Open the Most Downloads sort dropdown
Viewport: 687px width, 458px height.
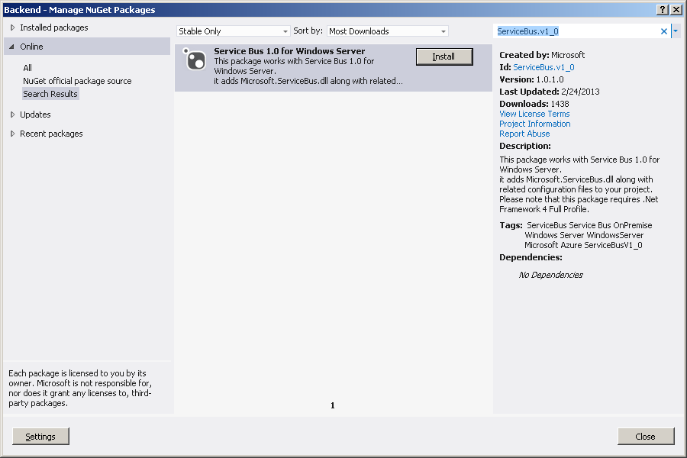[x=388, y=31]
